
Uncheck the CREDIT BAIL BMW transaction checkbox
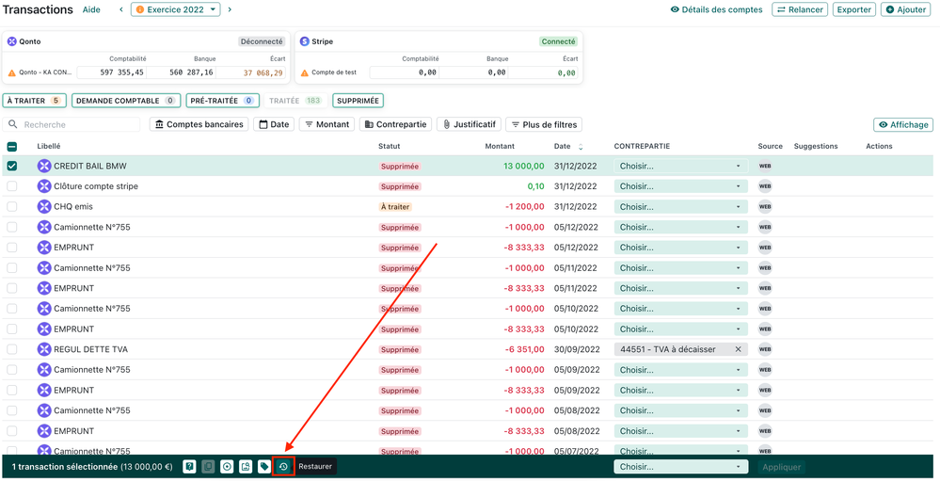pos(12,166)
